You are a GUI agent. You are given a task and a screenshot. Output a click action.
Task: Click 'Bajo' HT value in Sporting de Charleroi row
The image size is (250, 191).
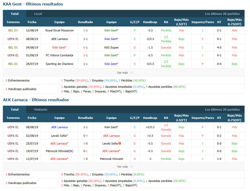[234, 64]
